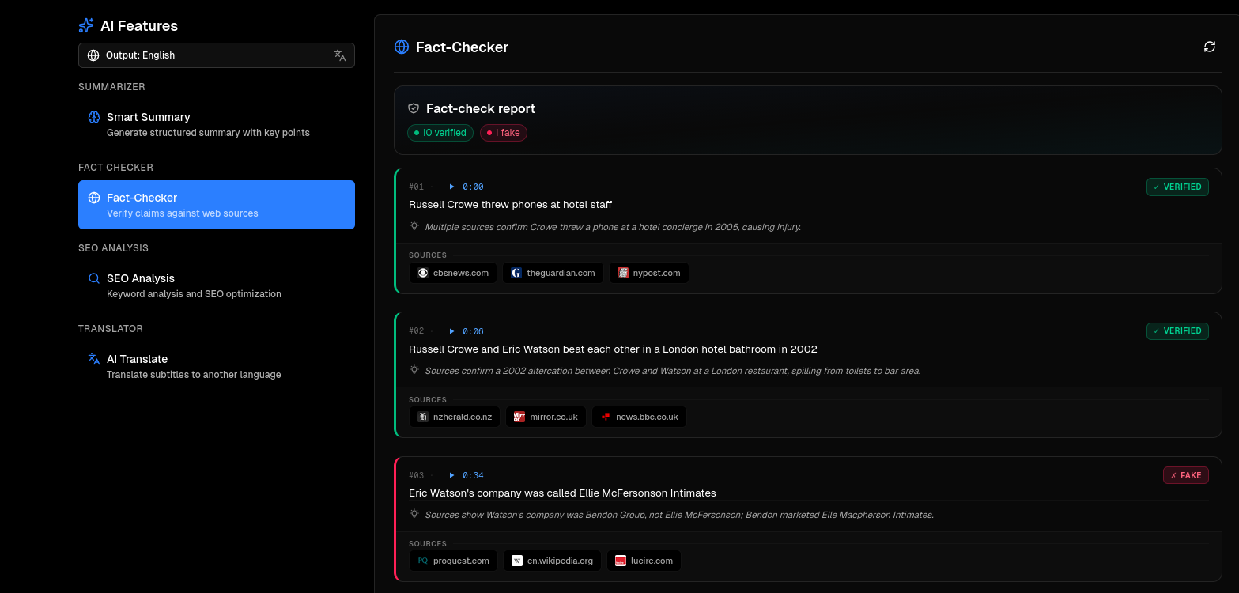Play from timestamp 0:00 on claim #01
This screenshot has height=593, width=1239.
[467, 187]
